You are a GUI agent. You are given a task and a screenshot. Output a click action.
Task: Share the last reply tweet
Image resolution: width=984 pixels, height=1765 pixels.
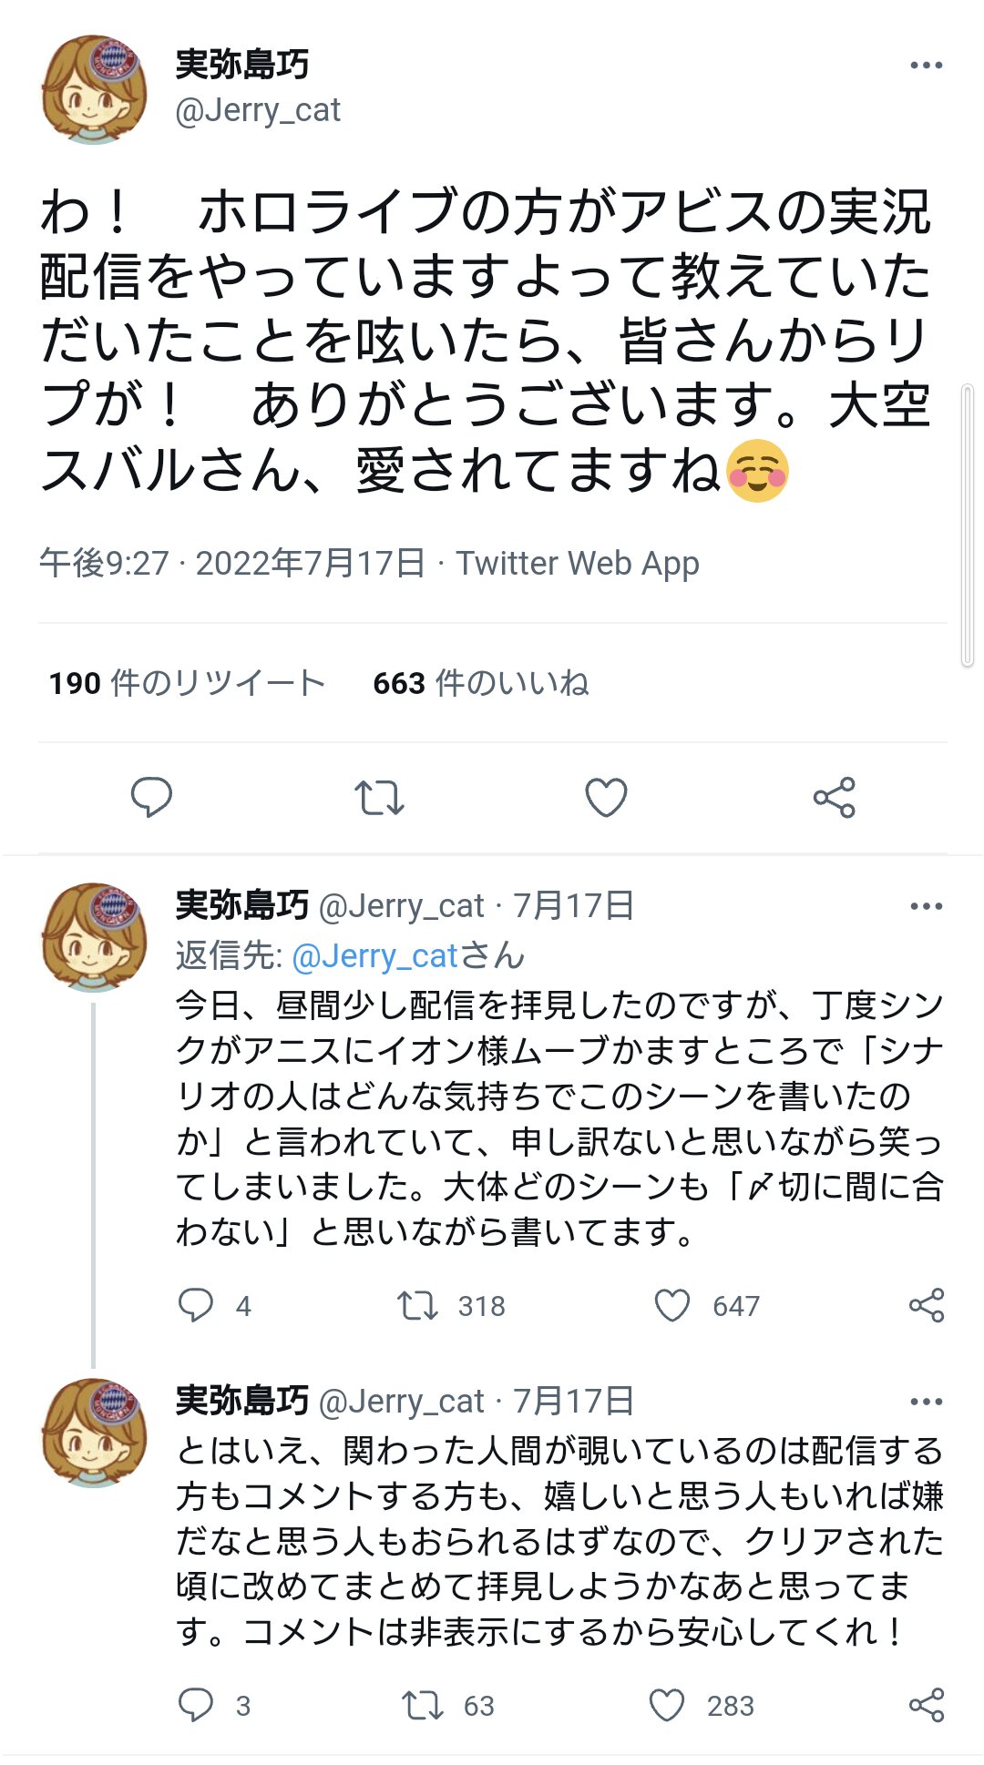[926, 1705]
